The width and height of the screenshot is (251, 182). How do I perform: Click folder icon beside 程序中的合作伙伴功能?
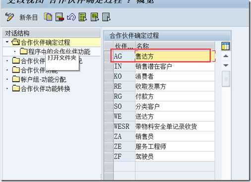pyautogui.click(x=24, y=51)
